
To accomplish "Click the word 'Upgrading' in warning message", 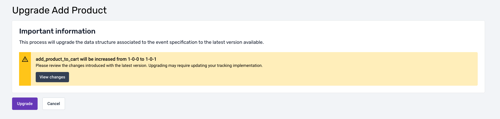I will click(158, 66).
